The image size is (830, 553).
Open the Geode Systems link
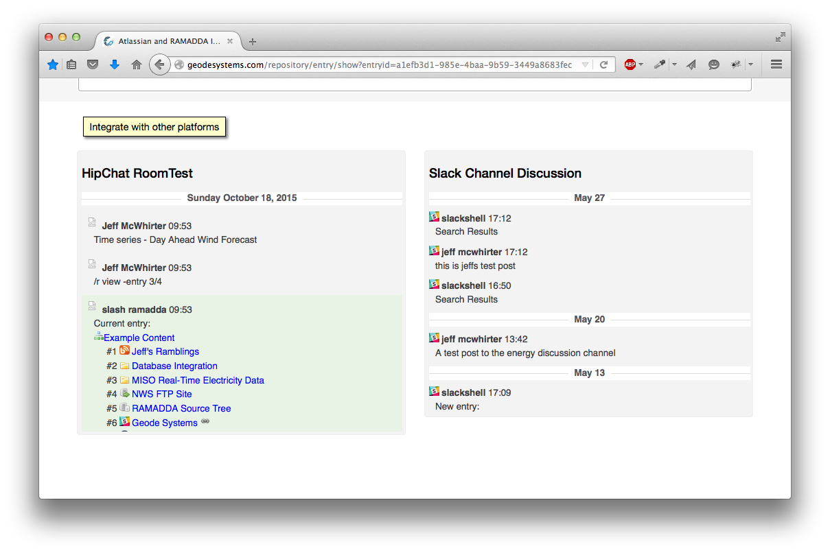tap(165, 423)
